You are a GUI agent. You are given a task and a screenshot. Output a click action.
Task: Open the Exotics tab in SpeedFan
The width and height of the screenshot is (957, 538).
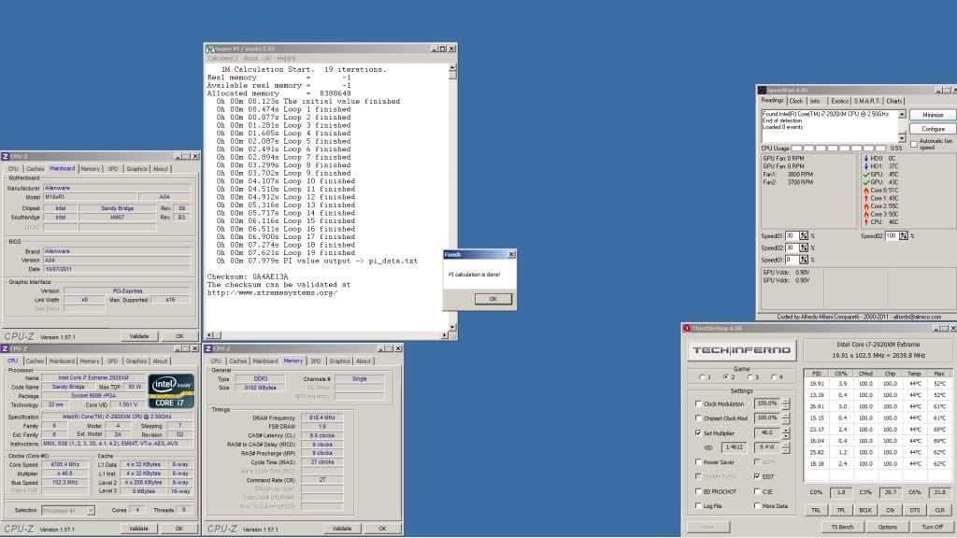pos(840,101)
